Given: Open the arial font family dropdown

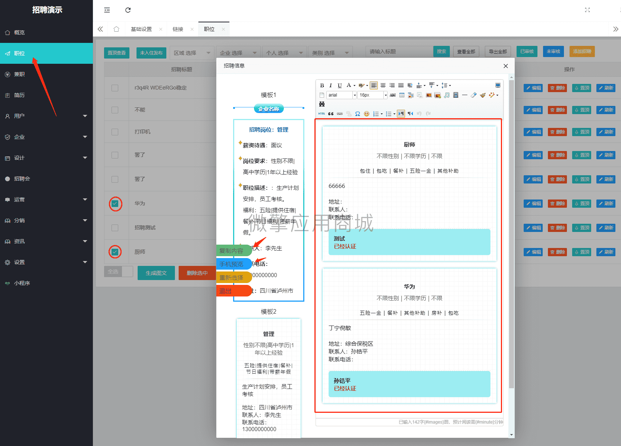Looking at the screenshot, I should (x=354, y=95).
